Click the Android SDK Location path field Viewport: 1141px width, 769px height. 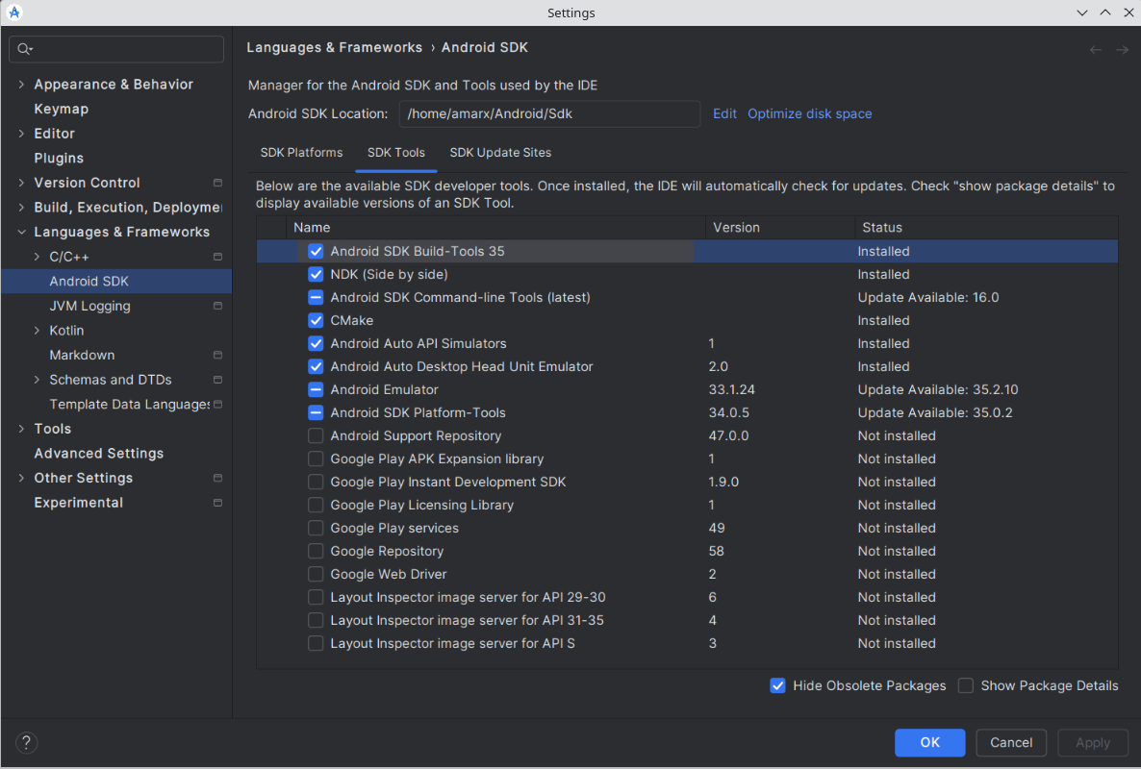tap(549, 114)
